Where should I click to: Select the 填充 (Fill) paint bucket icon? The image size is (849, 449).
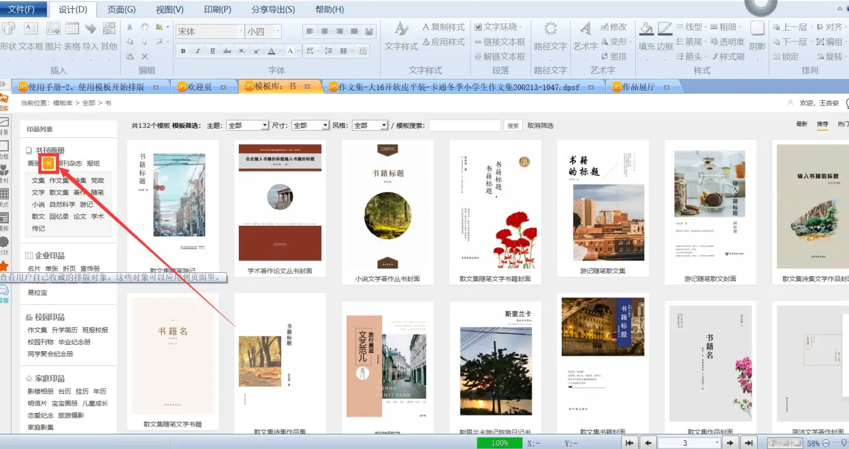pos(647,29)
